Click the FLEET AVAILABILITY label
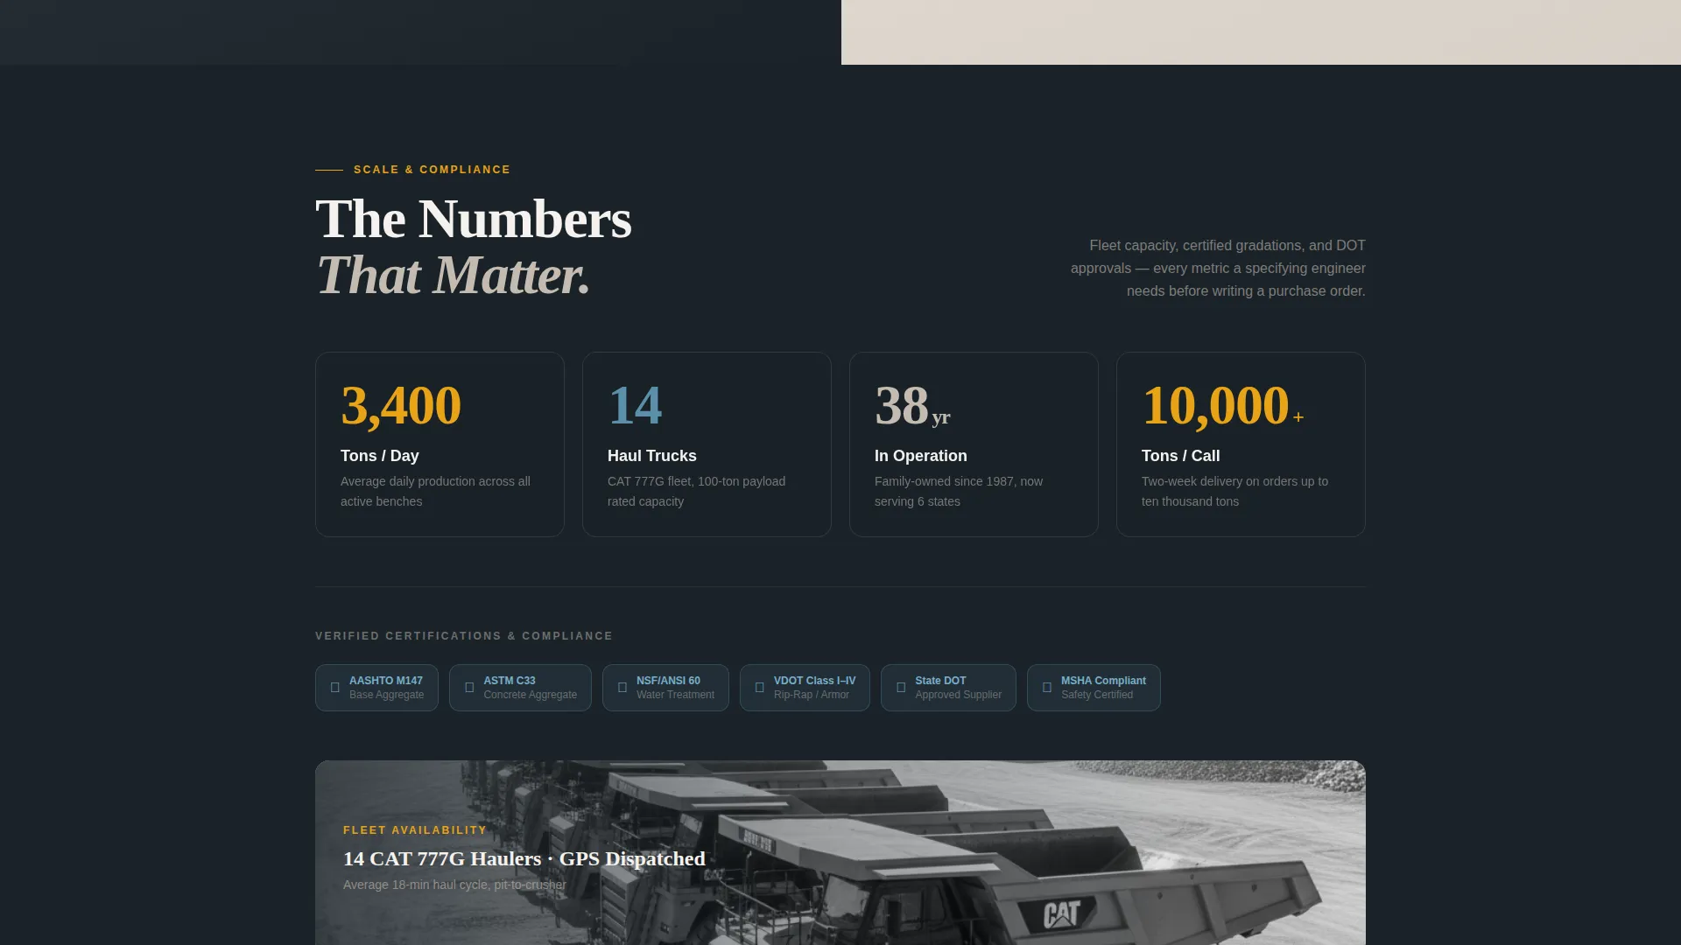1681x945 pixels. coord(415,830)
